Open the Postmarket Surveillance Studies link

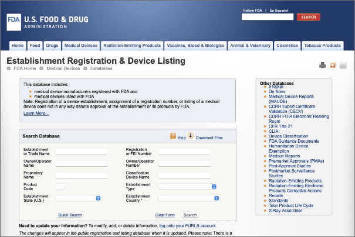(292, 173)
